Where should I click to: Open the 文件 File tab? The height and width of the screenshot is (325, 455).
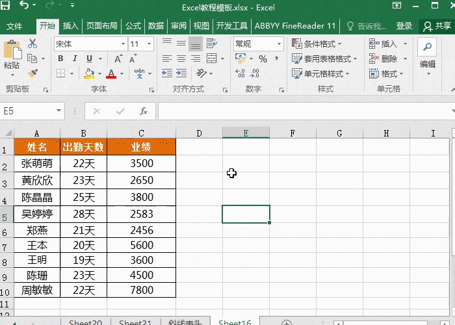(x=14, y=26)
